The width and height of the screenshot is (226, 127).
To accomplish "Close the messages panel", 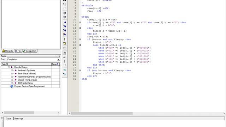I will click(x=2, y=118).
